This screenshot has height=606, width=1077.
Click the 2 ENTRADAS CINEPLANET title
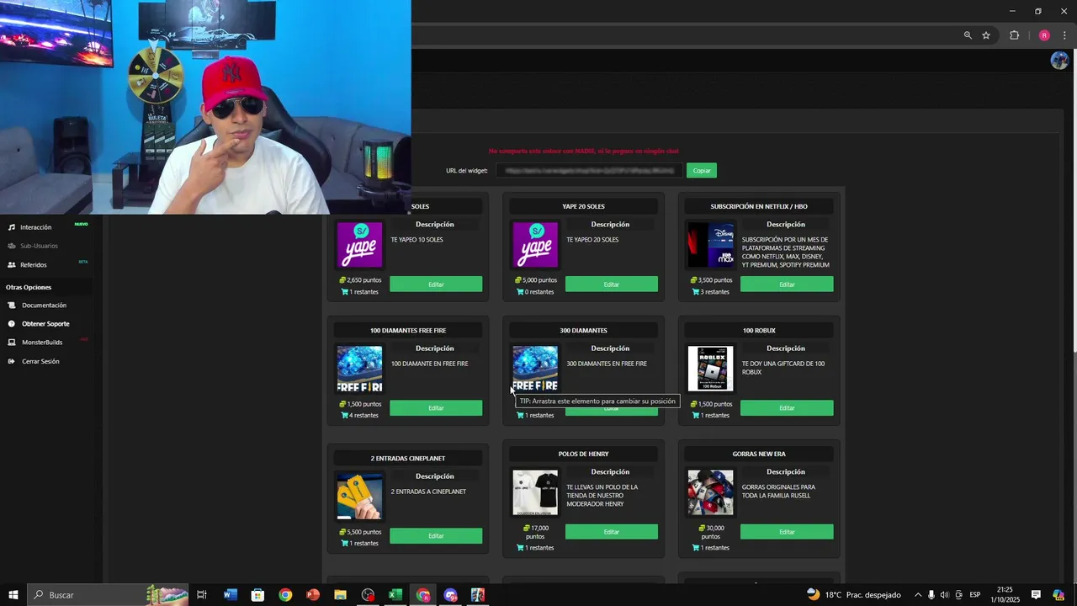(x=408, y=459)
